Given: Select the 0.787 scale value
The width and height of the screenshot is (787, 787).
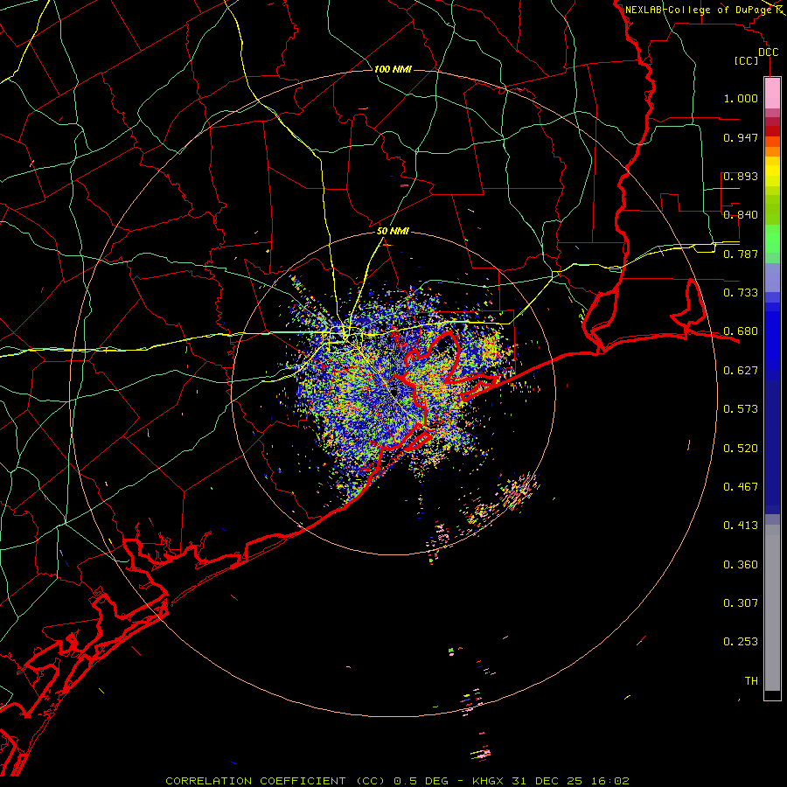Looking at the screenshot, I should (741, 254).
